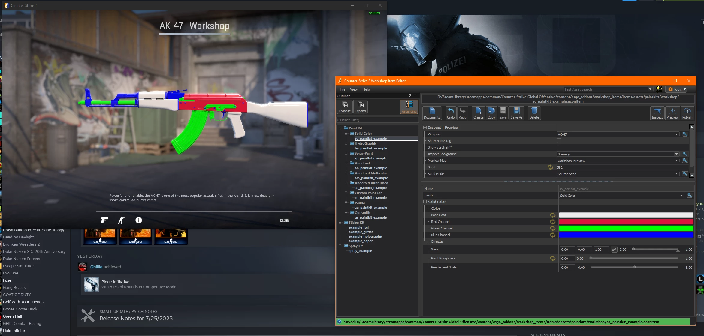Enable the Show StatTrak checkbox
Image resolution: width=704 pixels, height=336 pixels.
[x=559, y=147]
